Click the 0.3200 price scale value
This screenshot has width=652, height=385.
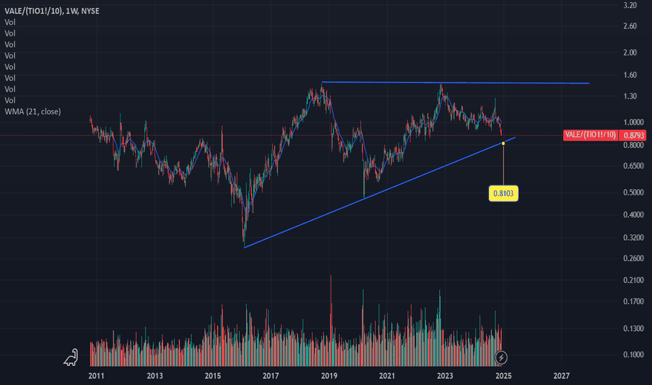pyautogui.click(x=633, y=238)
